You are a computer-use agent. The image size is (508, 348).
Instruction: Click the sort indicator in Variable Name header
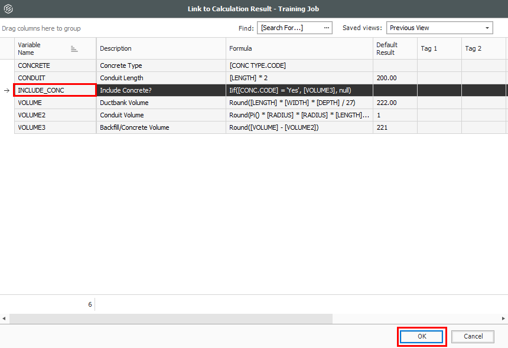(x=74, y=49)
